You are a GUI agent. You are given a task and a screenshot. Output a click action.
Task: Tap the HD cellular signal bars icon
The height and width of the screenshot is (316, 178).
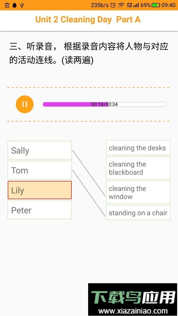(x=133, y=5)
